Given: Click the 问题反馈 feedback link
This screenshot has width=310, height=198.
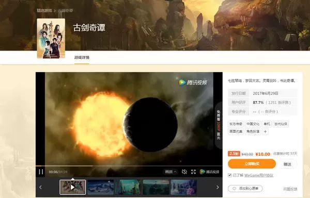Looking at the screenshot, I should [290, 189].
